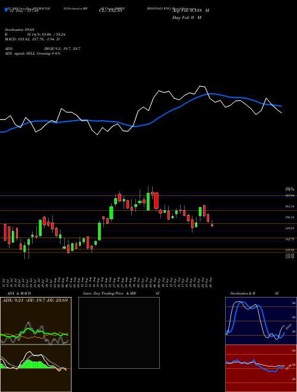Click the 'Intra Day Trading Price & MR SI' title
Viewport: 297px width, 392px height.
(x=121, y=293)
